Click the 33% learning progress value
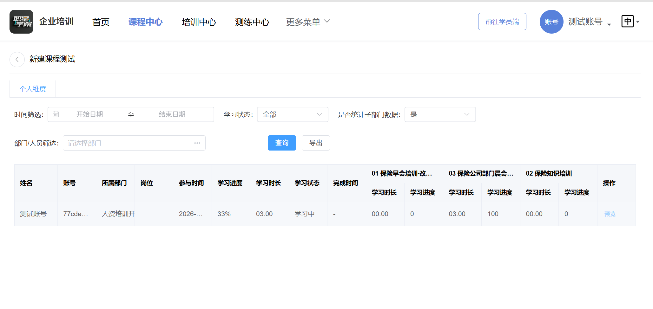 224,214
